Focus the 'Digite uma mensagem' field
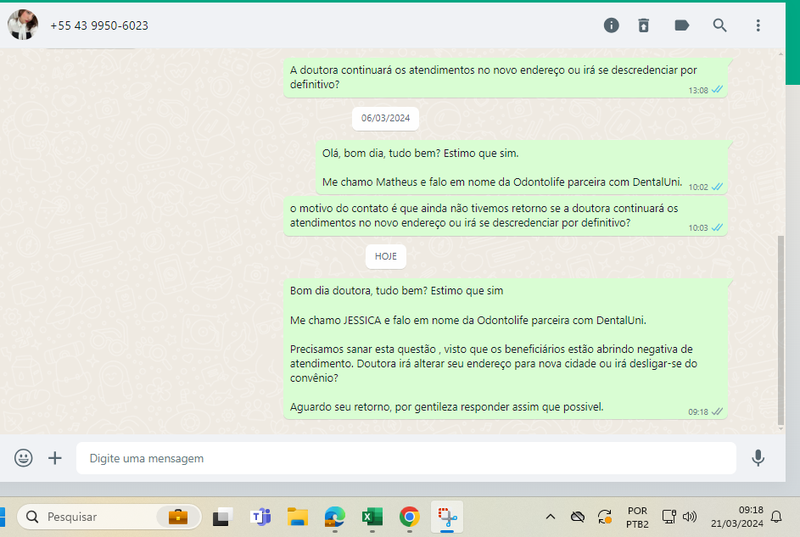Screen dimensions: 800x537 tap(407, 458)
